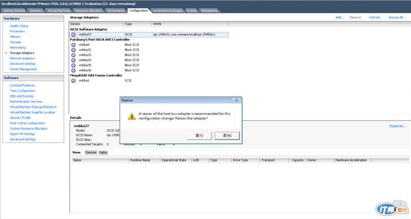Switch to the Summary tab
Viewport: 411px width, 219px height.
[x=35, y=10]
